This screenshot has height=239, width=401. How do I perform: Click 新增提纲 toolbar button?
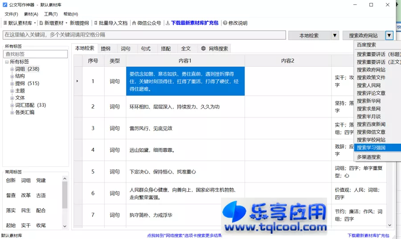click(x=79, y=23)
